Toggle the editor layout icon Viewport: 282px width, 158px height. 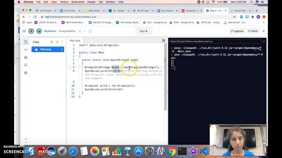point(163,41)
